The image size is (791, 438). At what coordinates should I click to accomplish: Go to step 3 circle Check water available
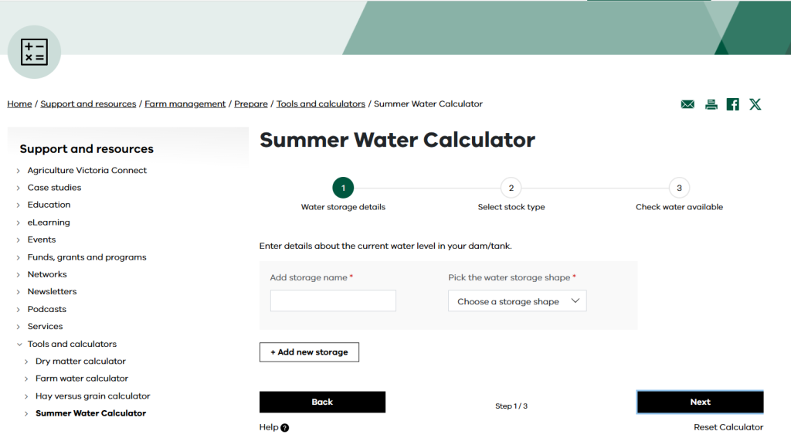click(679, 188)
